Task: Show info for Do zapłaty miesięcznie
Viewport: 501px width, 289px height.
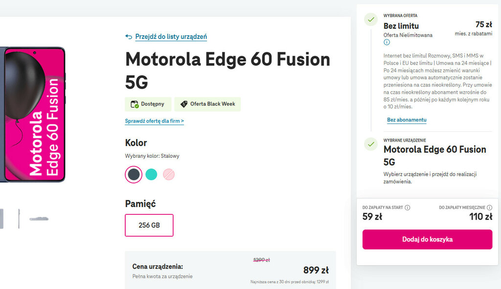Action: point(489,207)
